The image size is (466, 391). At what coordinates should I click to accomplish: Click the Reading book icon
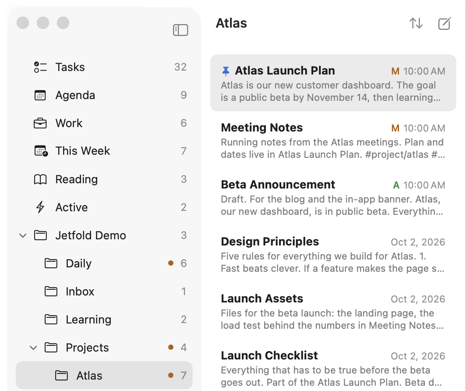point(40,179)
